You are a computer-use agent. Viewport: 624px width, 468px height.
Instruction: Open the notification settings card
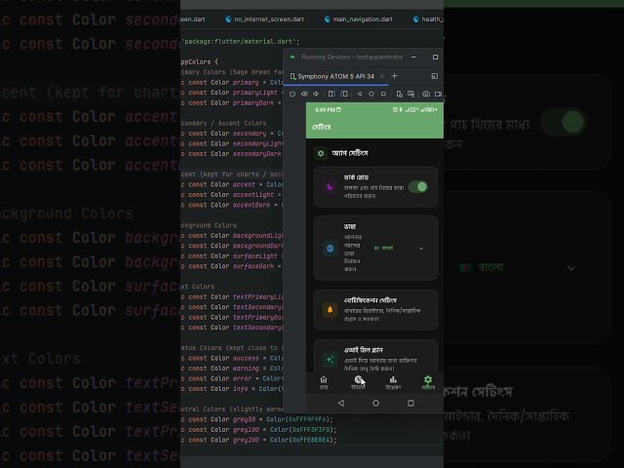click(x=375, y=310)
